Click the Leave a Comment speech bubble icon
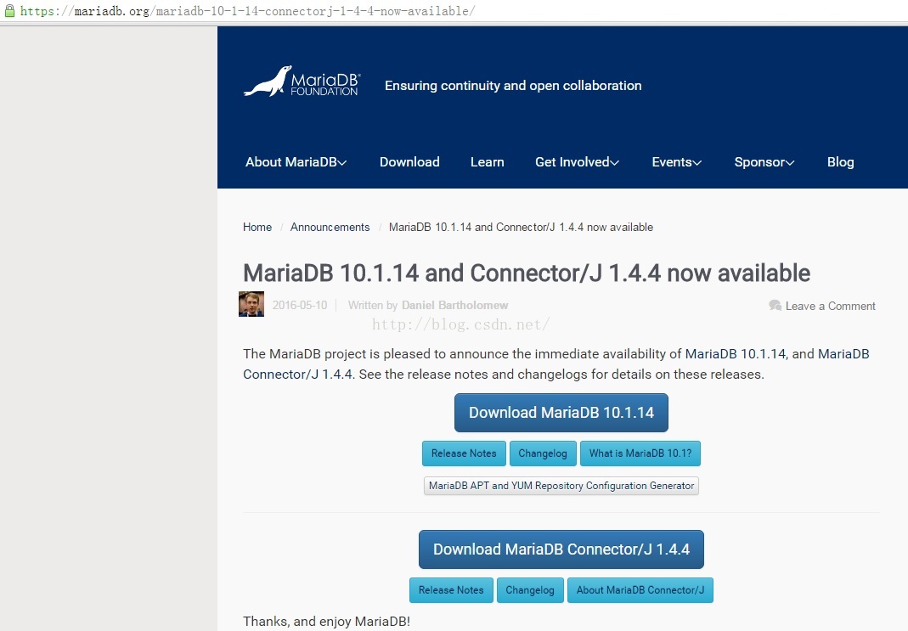This screenshot has width=908, height=631. coord(775,305)
